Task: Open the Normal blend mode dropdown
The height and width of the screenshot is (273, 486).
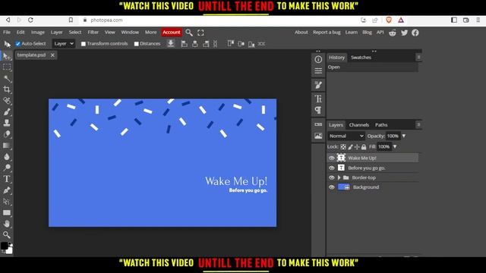Action: pos(346,136)
